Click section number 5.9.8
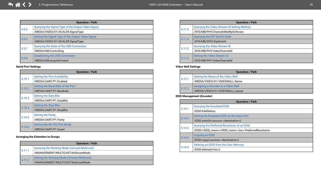 pos(24,58)
